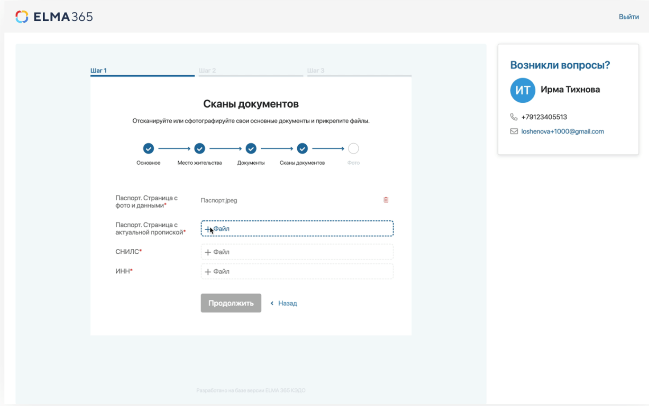Open the Шаг 3 tab
The image size is (649, 406).
[316, 71]
